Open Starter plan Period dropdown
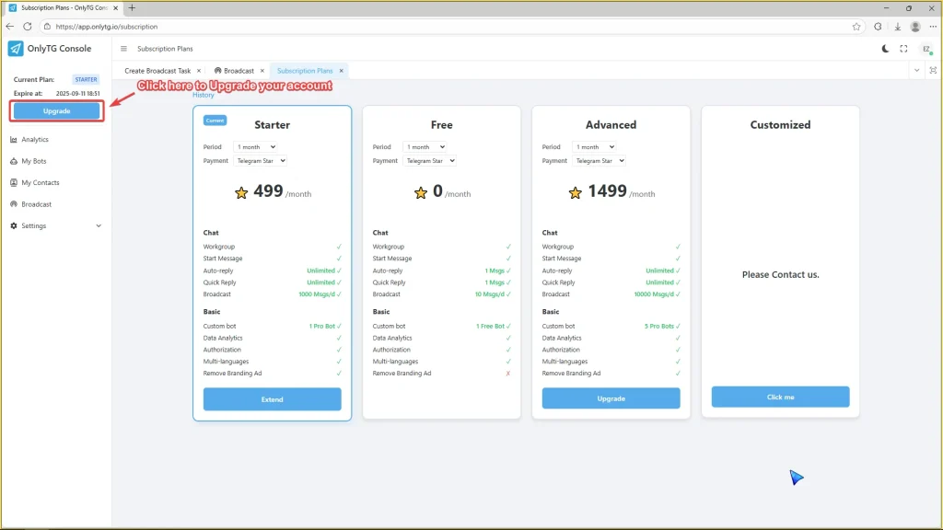The image size is (943, 530). pos(256,146)
